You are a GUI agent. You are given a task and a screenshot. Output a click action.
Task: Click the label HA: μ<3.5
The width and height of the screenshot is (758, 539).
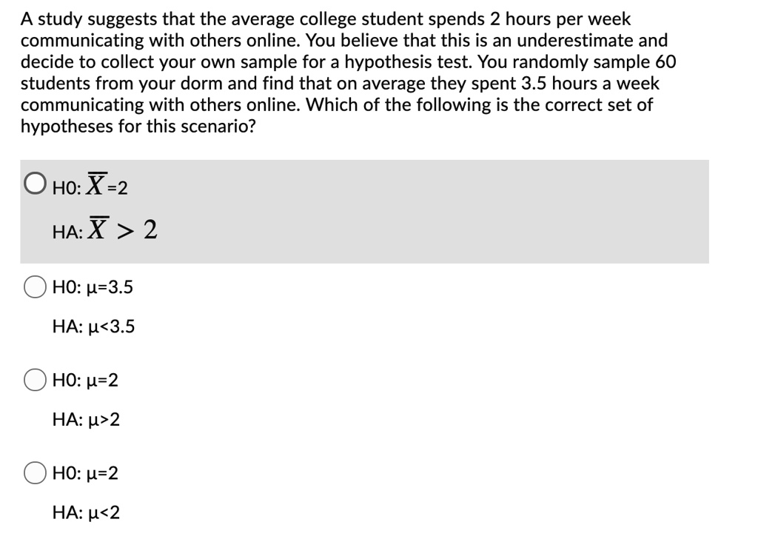[93, 327]
